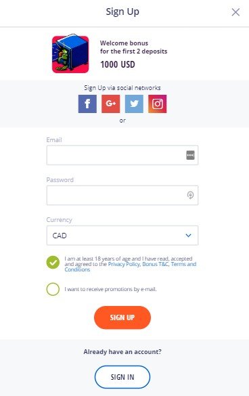Screen dimensions: 249x396
Task: Click the Currency dropdown chevron arrow
Action: pyautogui.click(x=188, y=236)
